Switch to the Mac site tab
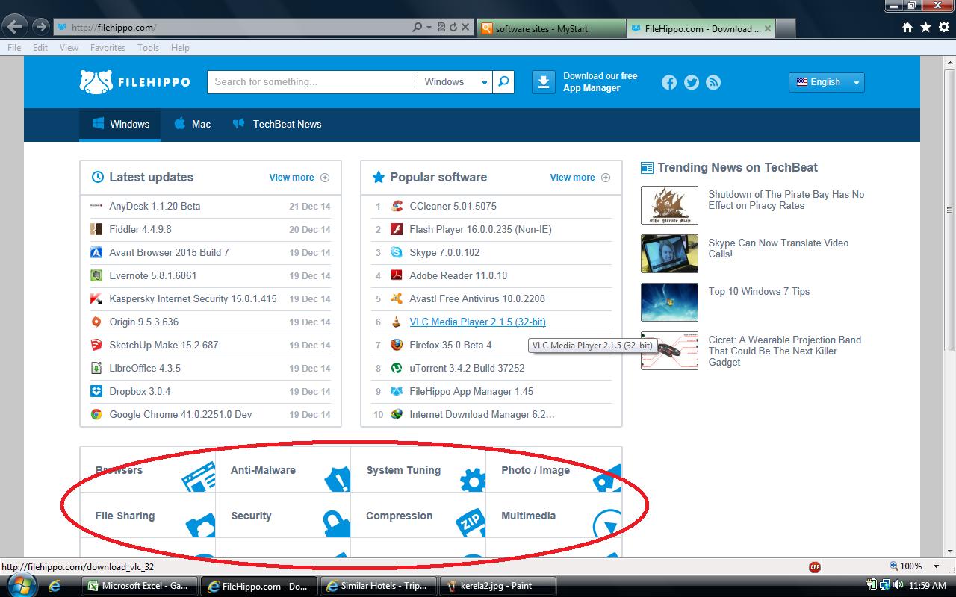Viewport: 956px width, 597px height. [x=193, y=124]
